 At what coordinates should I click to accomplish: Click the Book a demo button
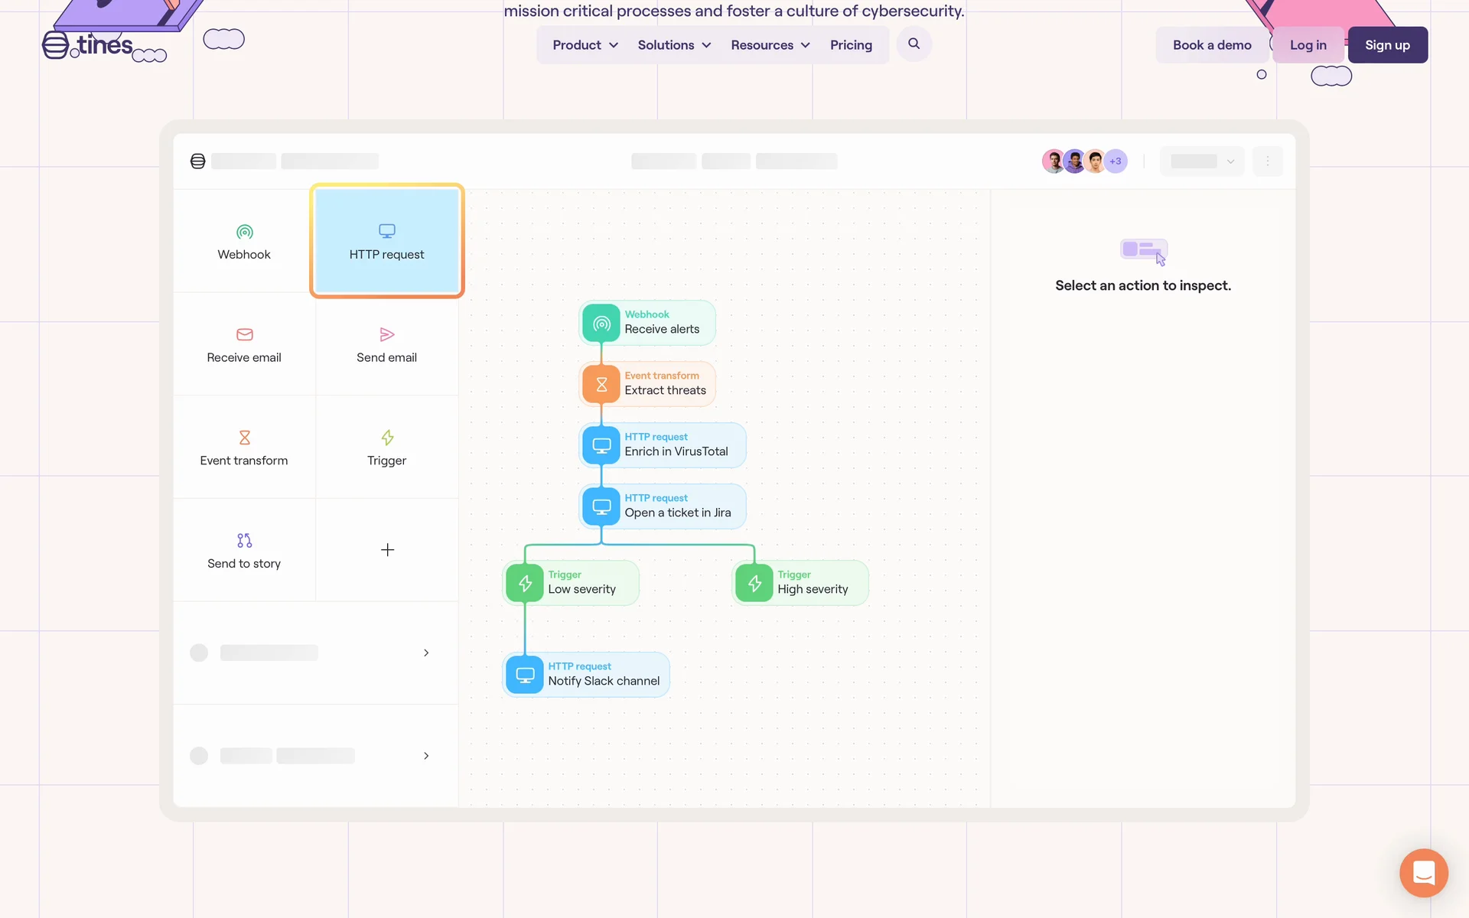pos(1212,45)
